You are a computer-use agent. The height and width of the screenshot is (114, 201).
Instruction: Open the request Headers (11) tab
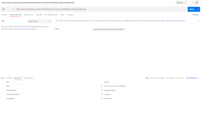point(28,15)
